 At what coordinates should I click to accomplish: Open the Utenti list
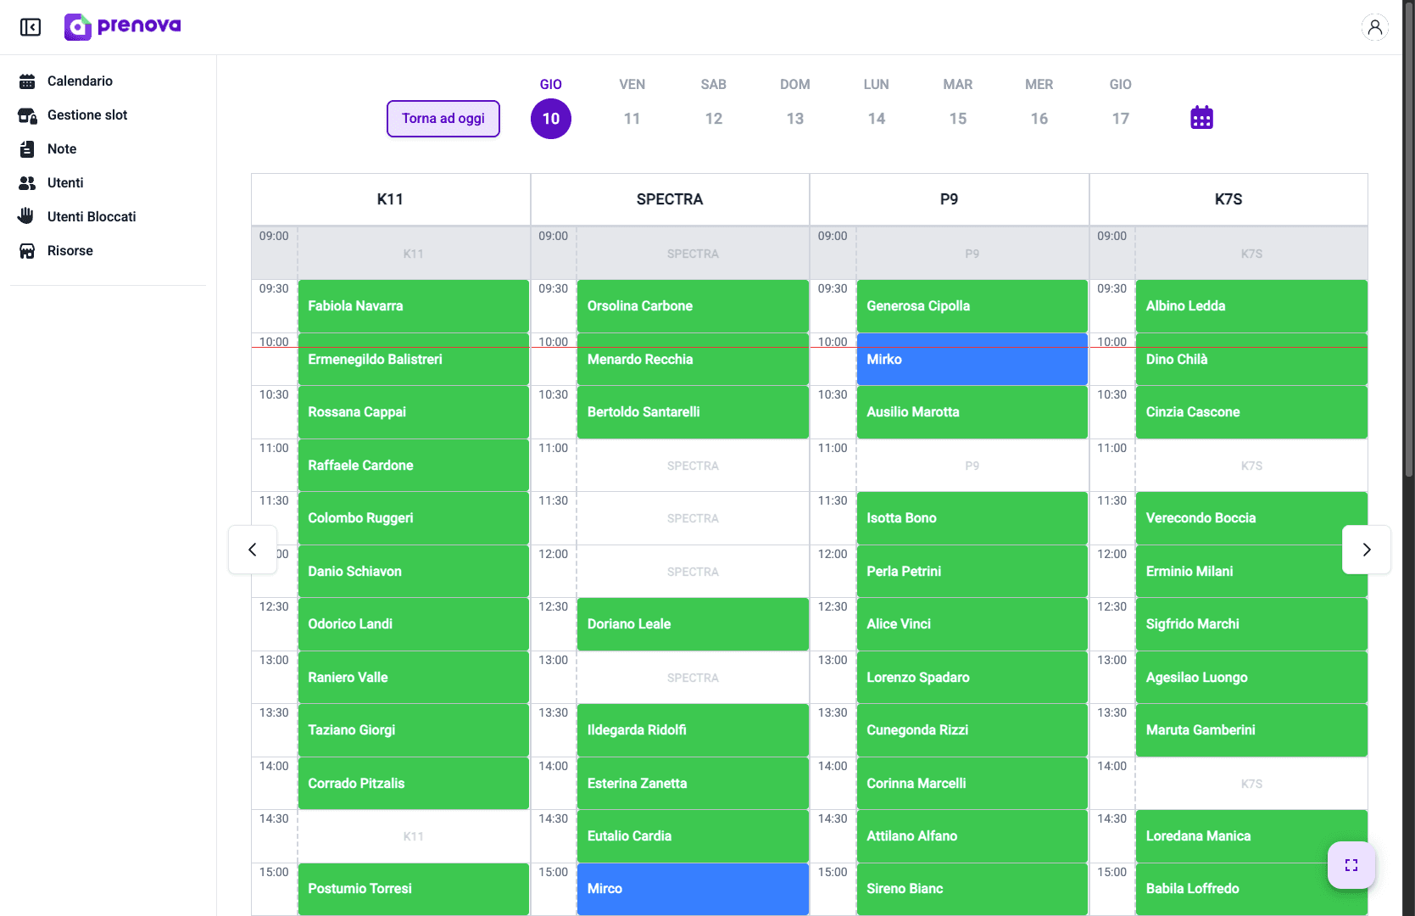point(65,182)
